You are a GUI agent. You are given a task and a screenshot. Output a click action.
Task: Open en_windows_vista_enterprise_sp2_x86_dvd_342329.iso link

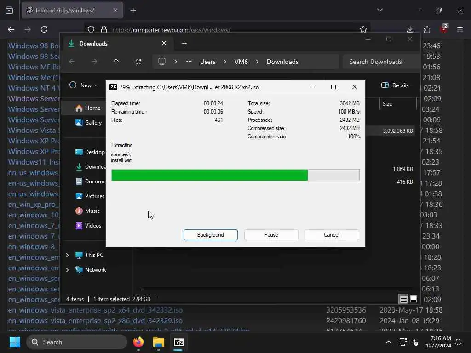point(95,320)
